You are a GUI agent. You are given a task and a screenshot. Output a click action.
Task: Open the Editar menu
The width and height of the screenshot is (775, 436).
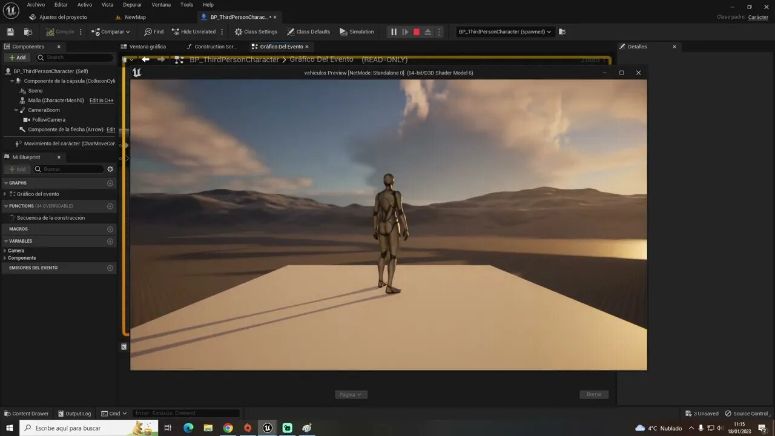[61, 4]
